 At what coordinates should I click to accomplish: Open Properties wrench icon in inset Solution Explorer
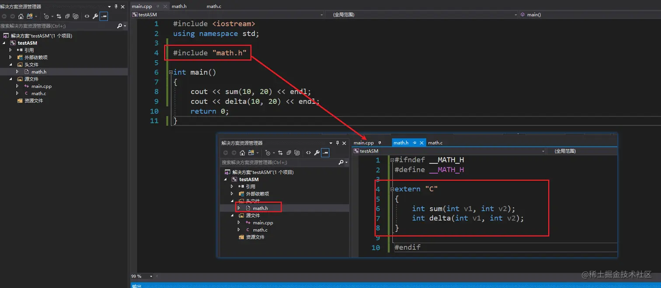317,153
